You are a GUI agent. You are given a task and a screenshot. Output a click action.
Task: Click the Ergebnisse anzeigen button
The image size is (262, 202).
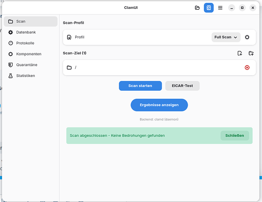point(159,105)
